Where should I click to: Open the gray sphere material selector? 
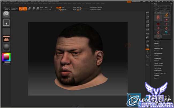point(6,48)
